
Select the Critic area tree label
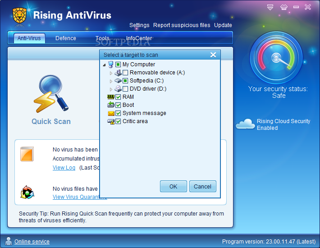pyautogui.click(x=135, y=121)
